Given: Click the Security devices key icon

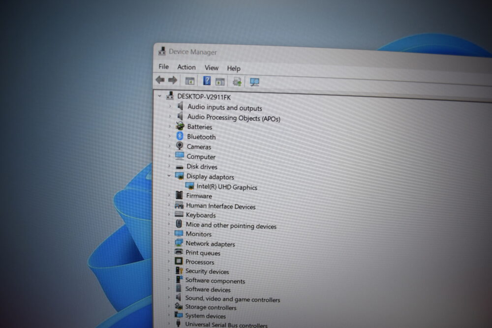Looking at the screenshot, I should [179, 270].
